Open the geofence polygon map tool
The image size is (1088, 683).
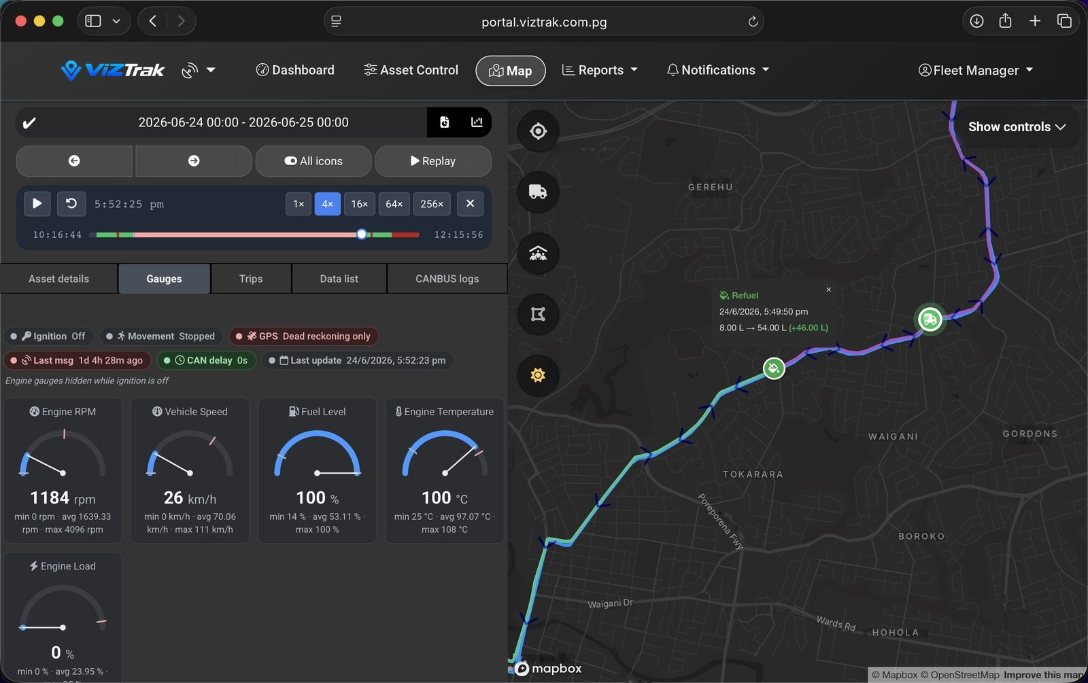pyautogui.click(x=538, y=314)
